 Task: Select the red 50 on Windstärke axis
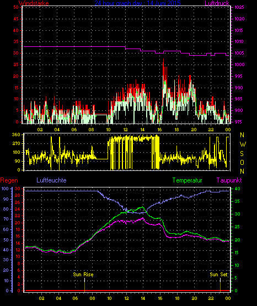point(16,7)
